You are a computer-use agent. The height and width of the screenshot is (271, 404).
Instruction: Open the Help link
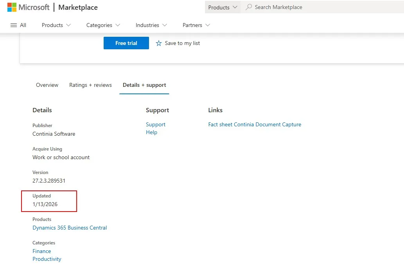click(x=151, y=132)
